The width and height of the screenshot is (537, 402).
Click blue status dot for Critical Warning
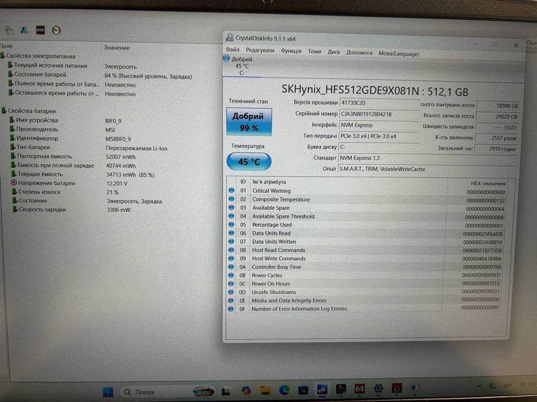tap(231, 191)
